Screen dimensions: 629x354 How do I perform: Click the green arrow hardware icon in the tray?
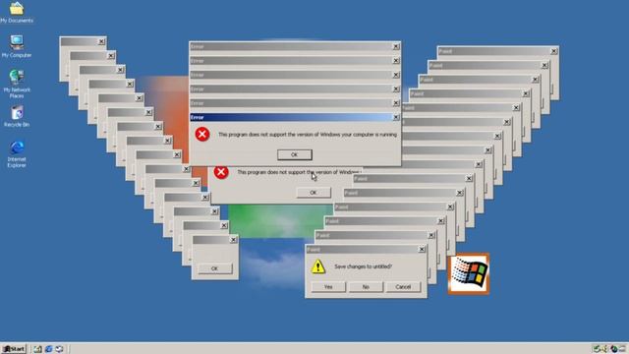click(597, 349)
